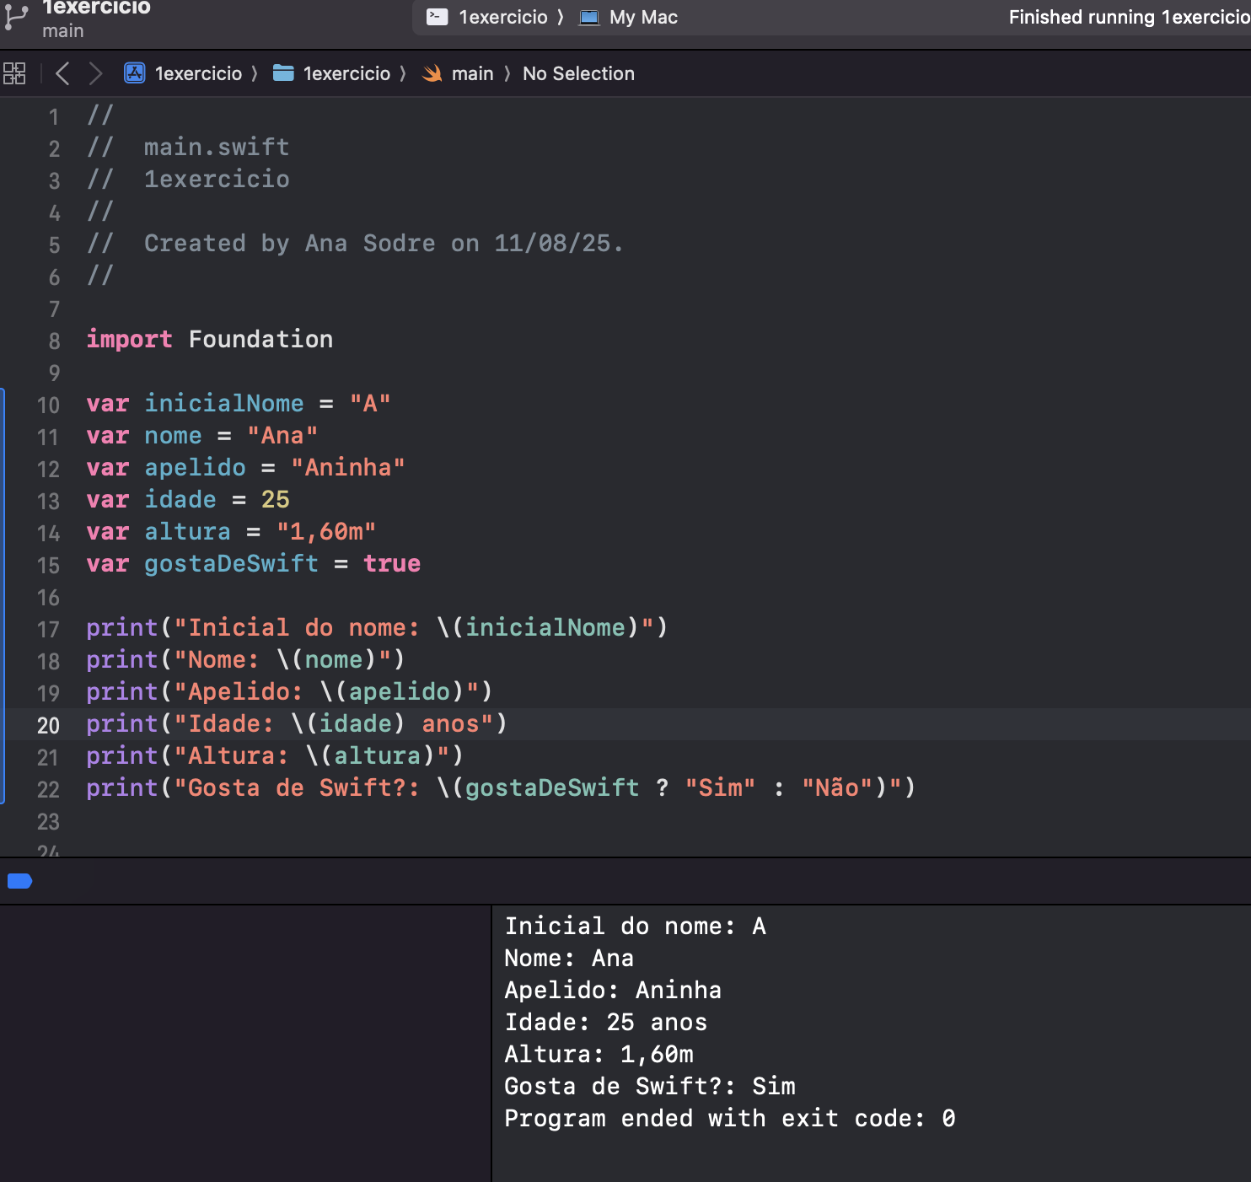Click the altura interpolation on line 21

(377, 756)
